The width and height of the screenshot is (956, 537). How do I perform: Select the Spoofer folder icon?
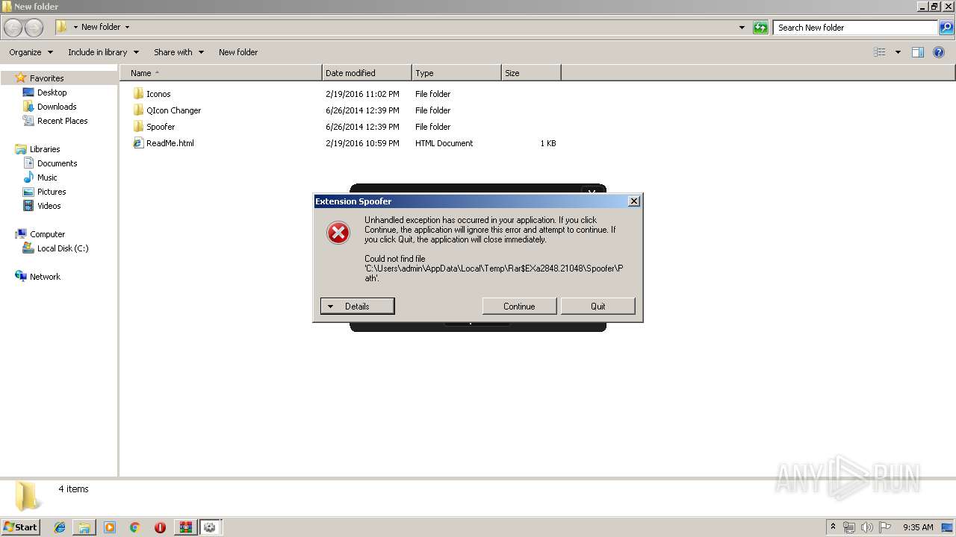point(138,127)
